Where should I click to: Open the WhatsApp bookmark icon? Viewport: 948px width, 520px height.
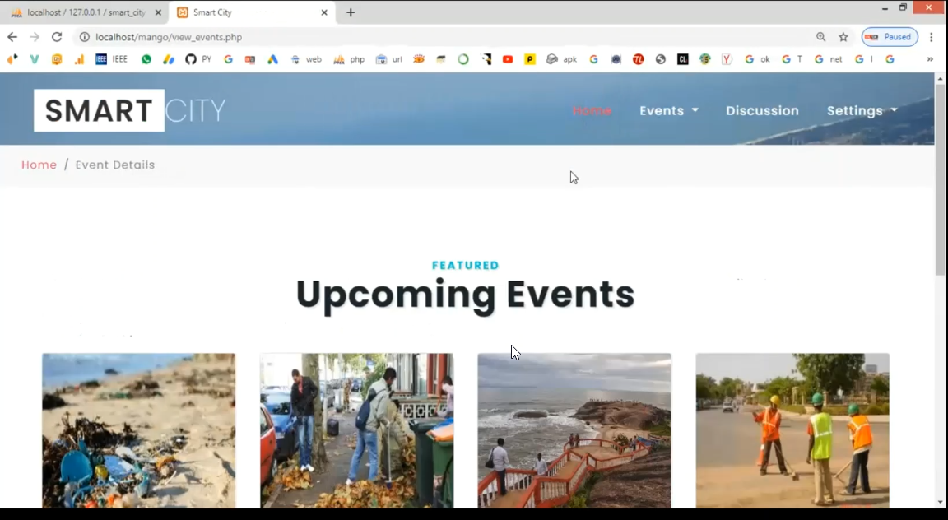146,59
